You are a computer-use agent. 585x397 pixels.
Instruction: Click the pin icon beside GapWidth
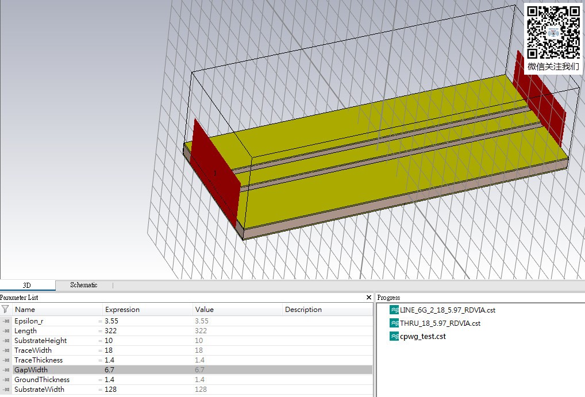[6, 370]
